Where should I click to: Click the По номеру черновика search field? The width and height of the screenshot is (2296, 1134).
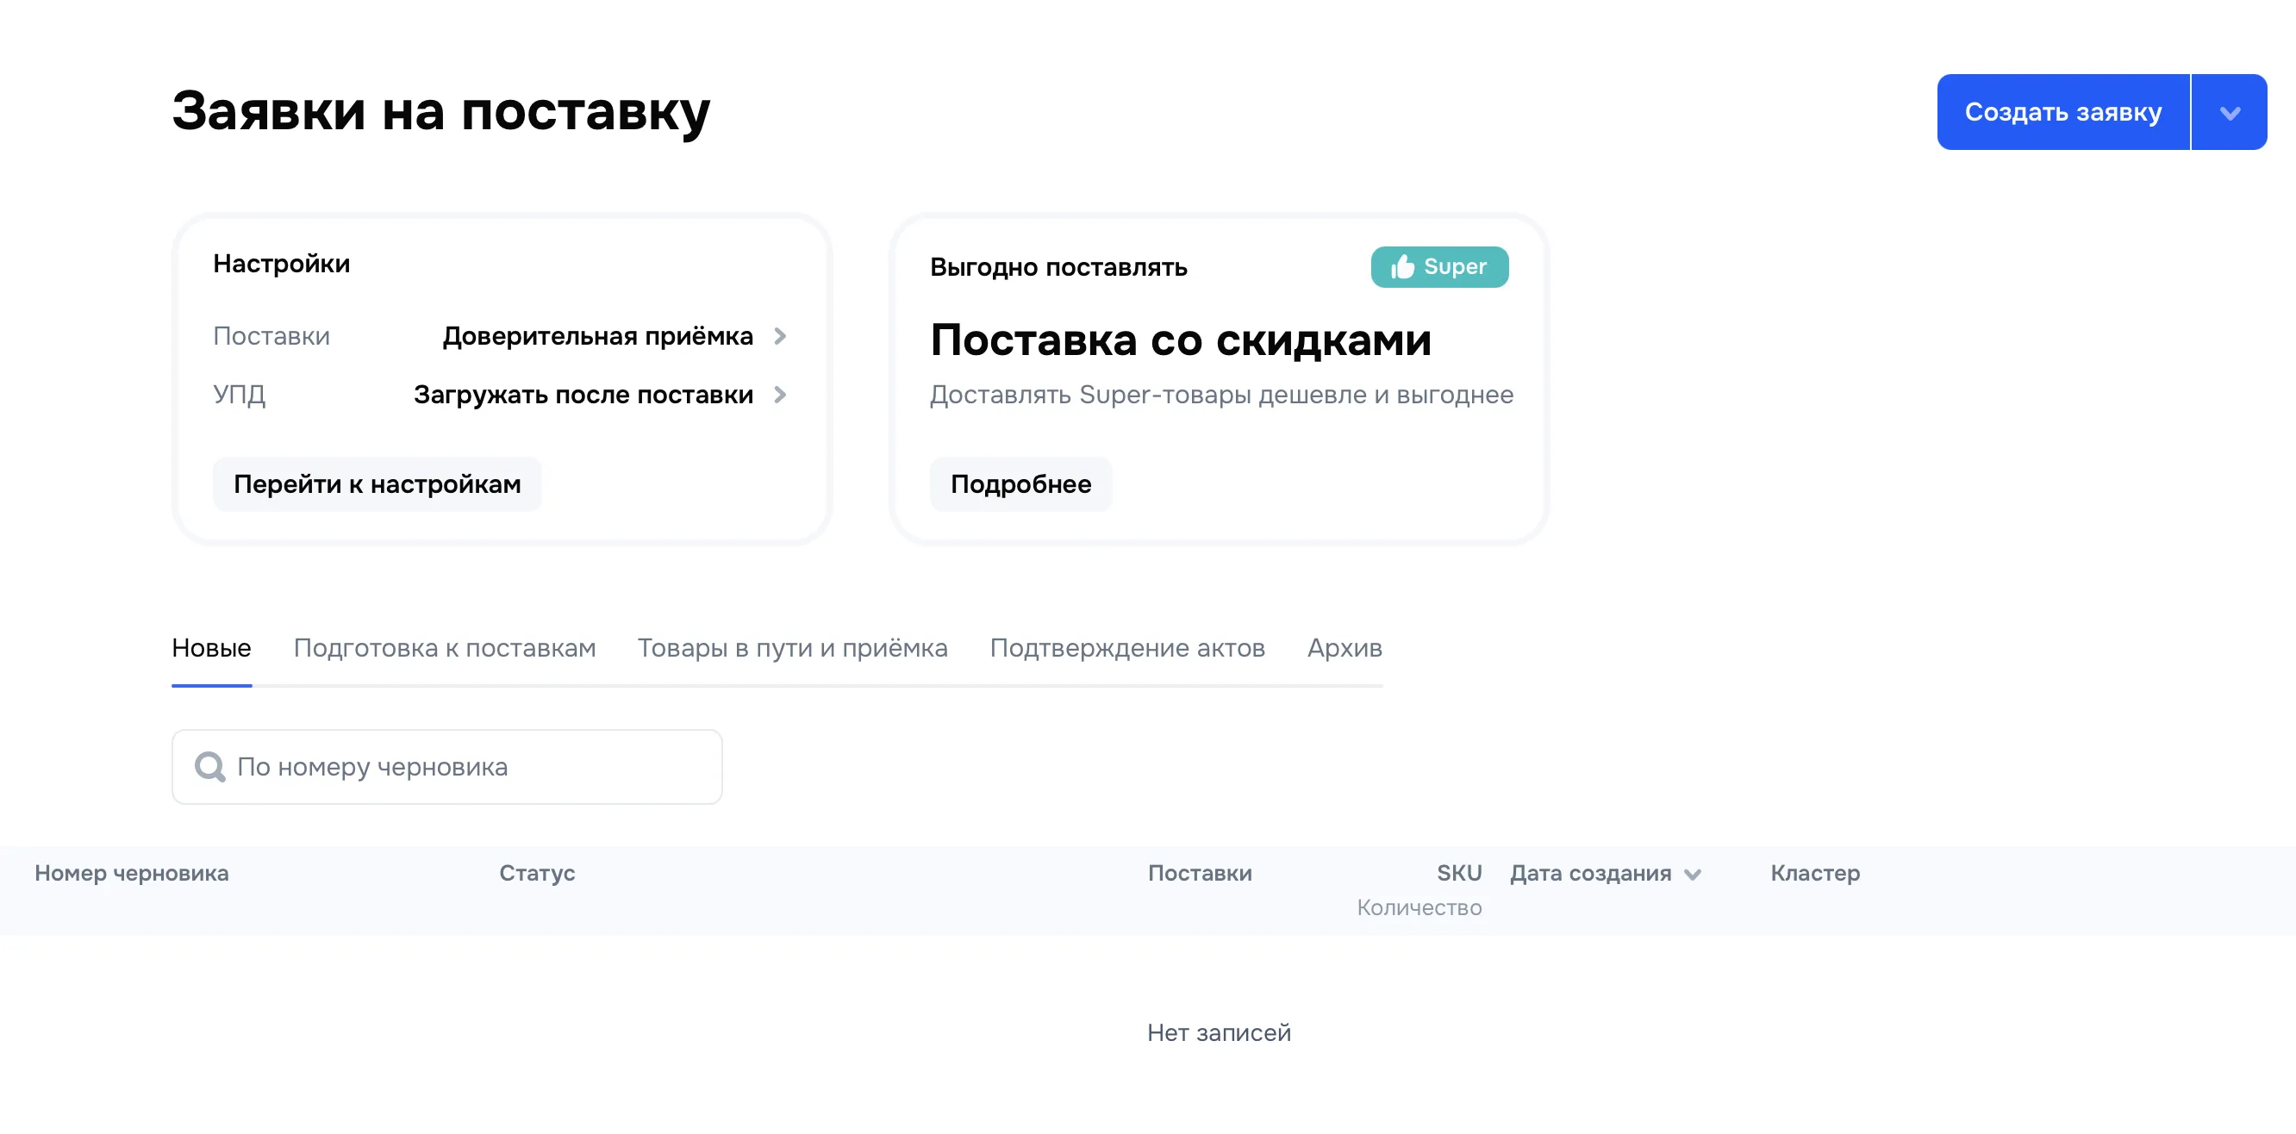[446, 766]
